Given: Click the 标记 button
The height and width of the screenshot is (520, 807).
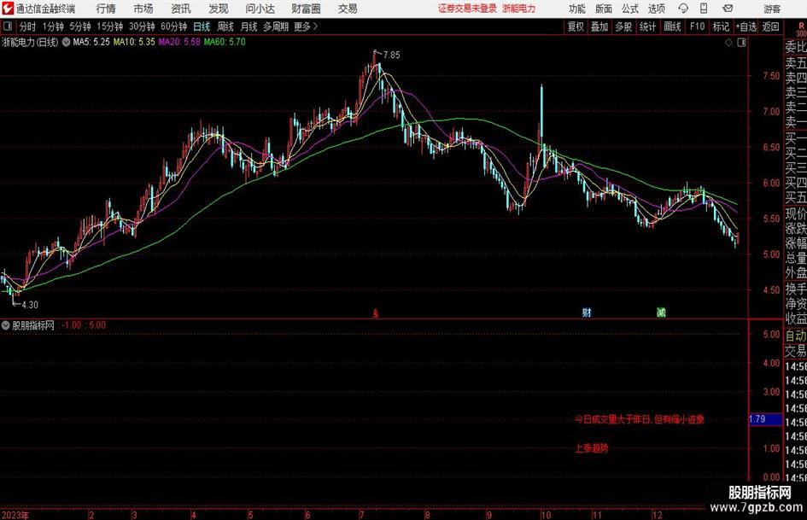Looking at the screenshot, I should click(x=721, y=26).
